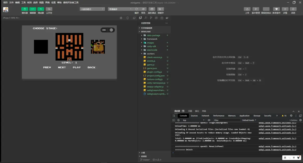Toggle the console sidebar show icon
This screenshot has height=163, width=303.
174,120
